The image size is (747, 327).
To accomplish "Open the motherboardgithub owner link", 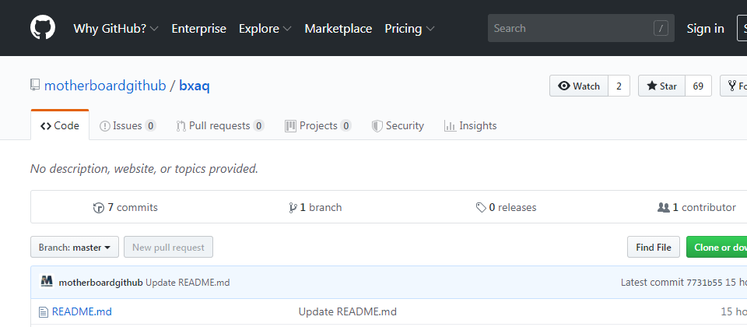I will 105,86.
